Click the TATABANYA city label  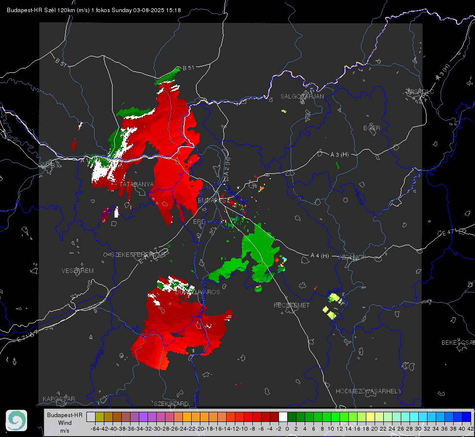point(137,185)
